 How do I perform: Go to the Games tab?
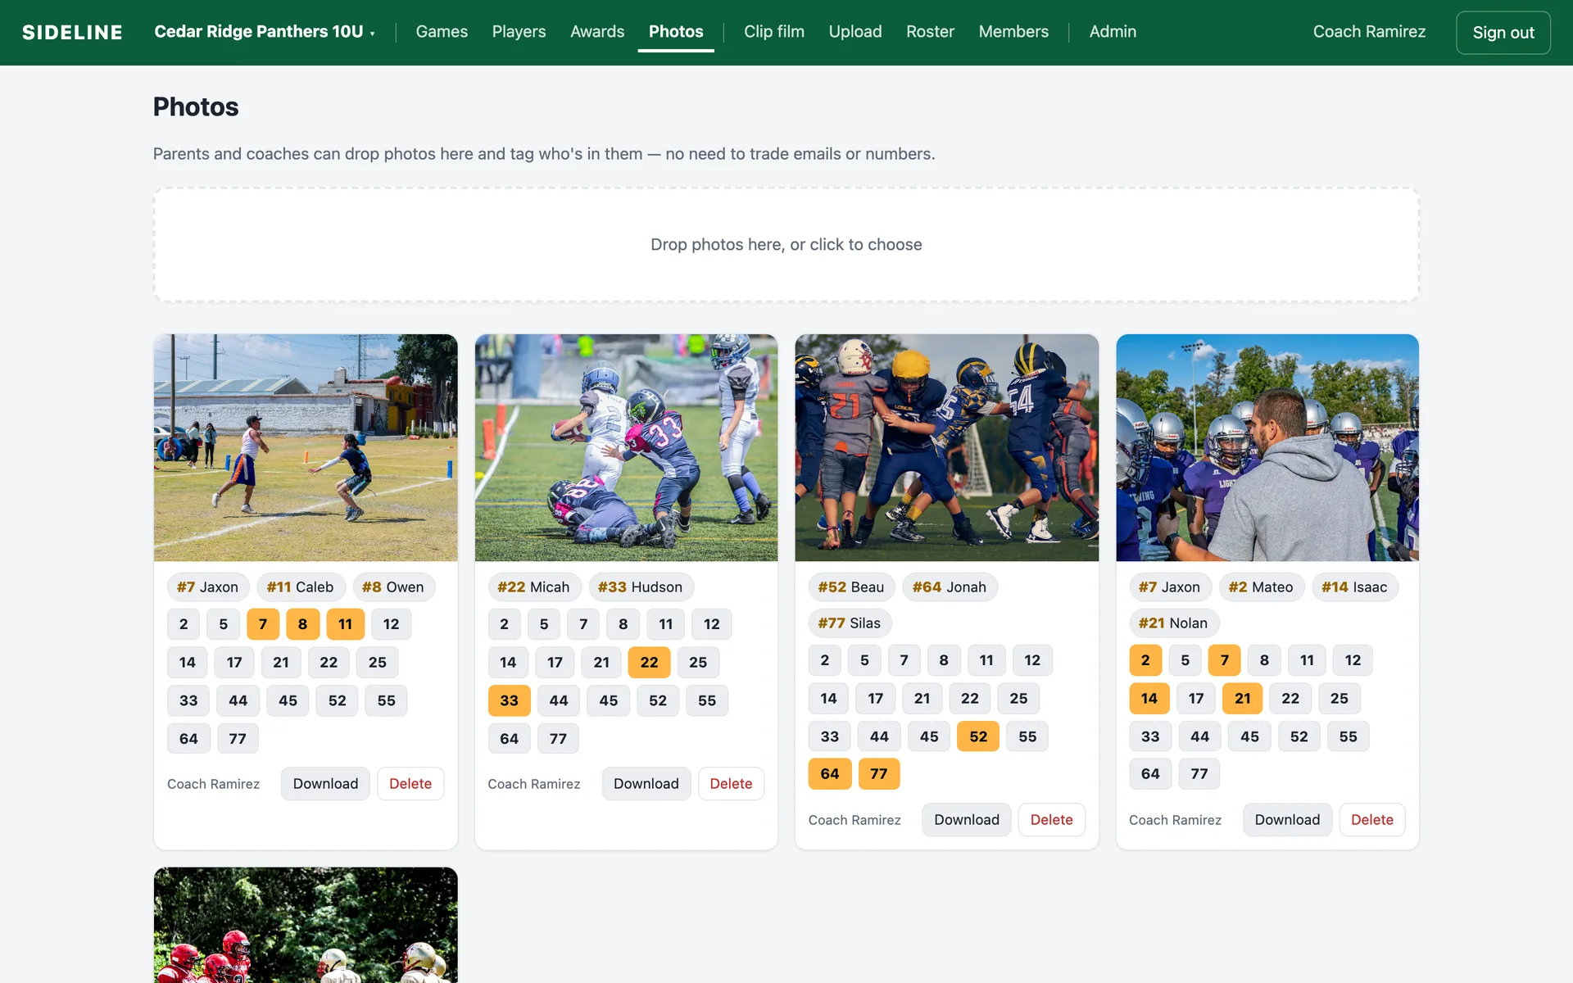click(442, 32)
